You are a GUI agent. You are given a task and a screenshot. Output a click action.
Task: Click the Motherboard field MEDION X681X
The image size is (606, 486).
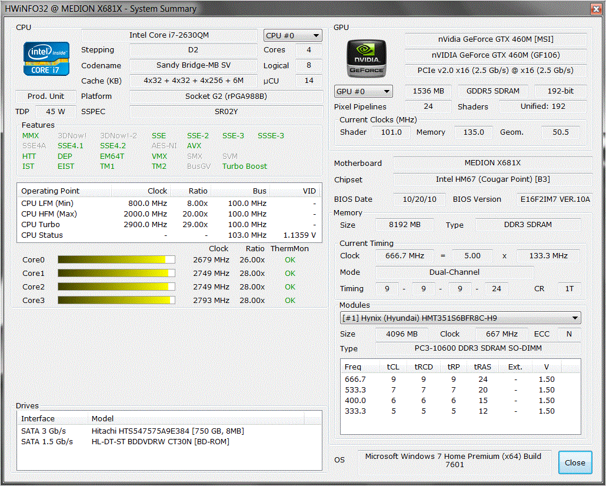tap(492, 163)
